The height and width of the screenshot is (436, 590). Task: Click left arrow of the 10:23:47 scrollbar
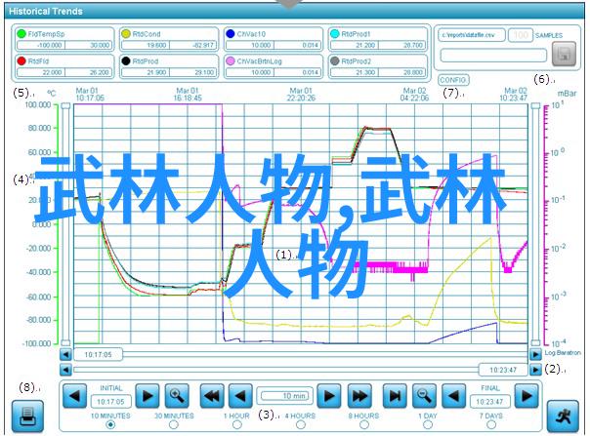[x=65, y=371]
